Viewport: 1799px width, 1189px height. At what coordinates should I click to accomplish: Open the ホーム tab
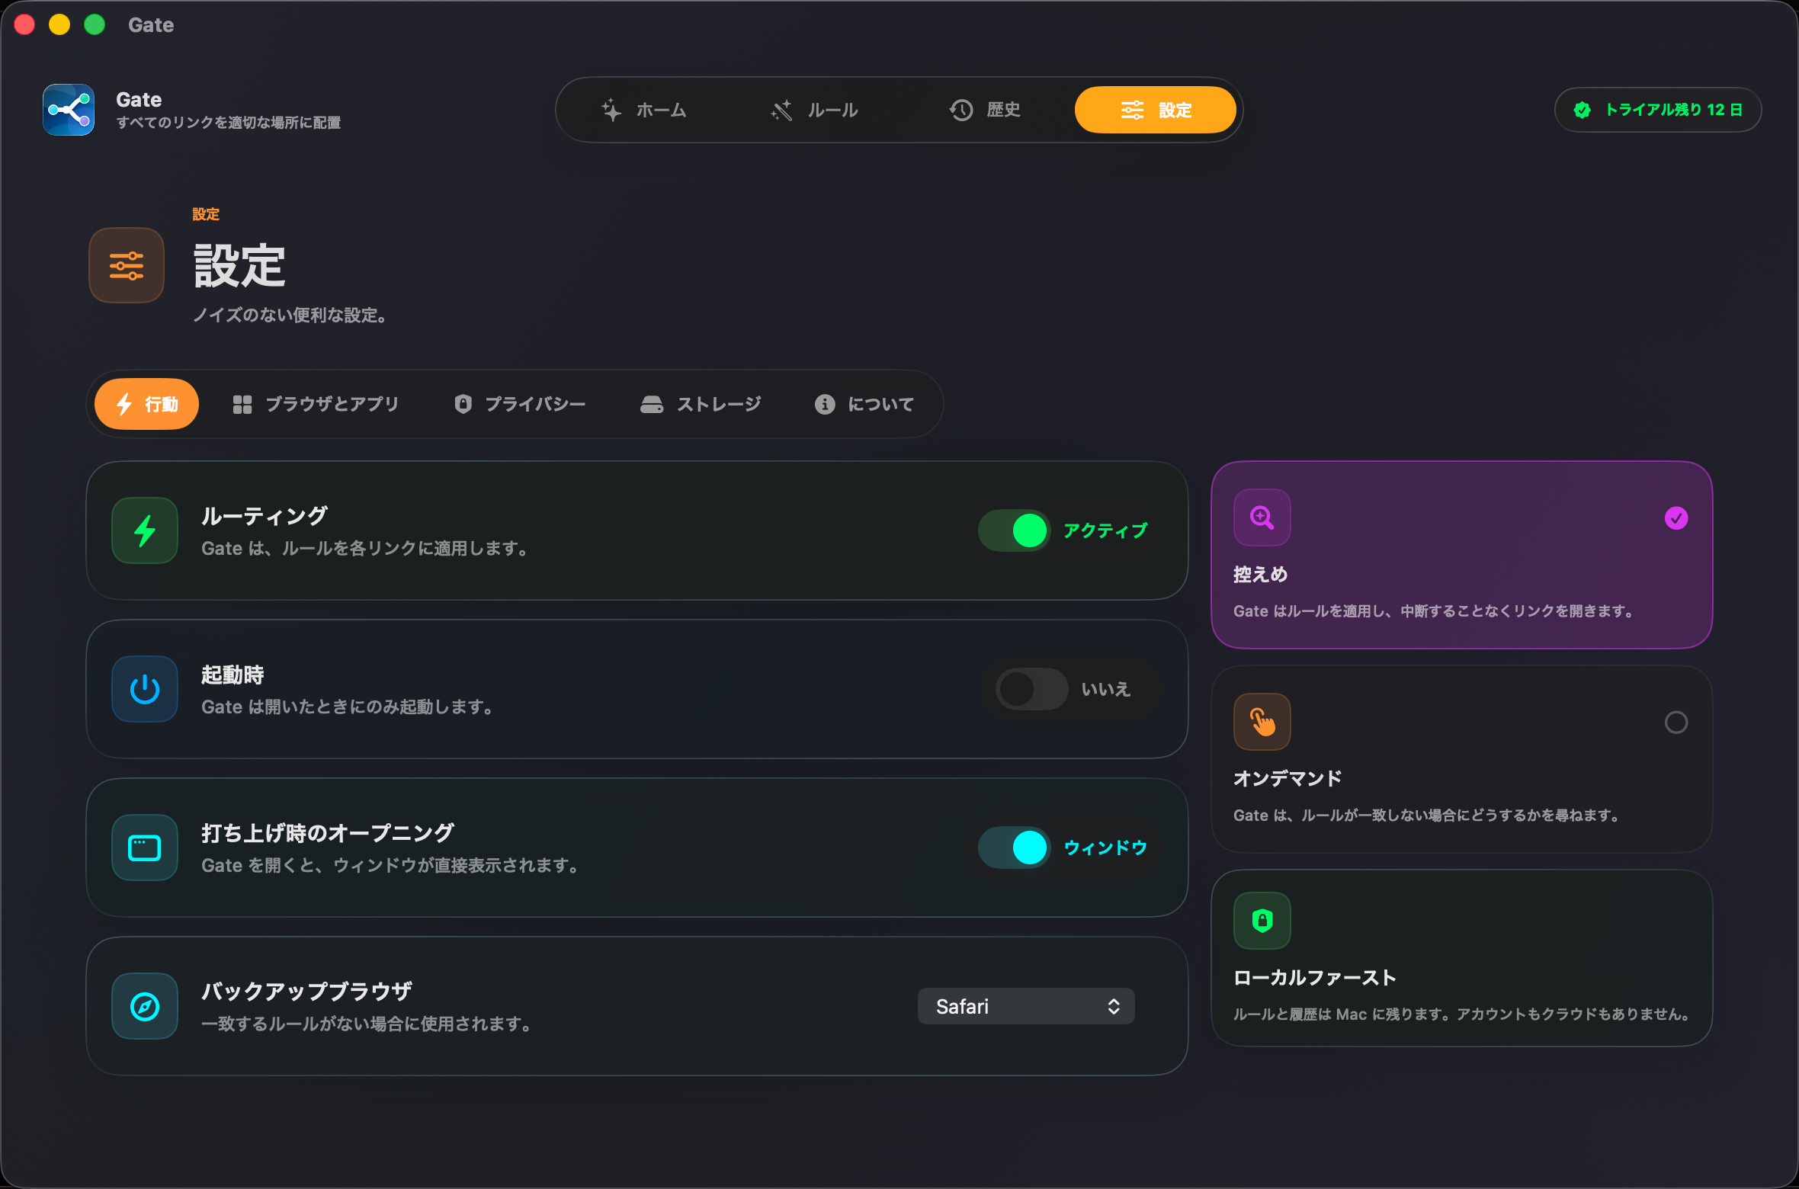[644, 110]
